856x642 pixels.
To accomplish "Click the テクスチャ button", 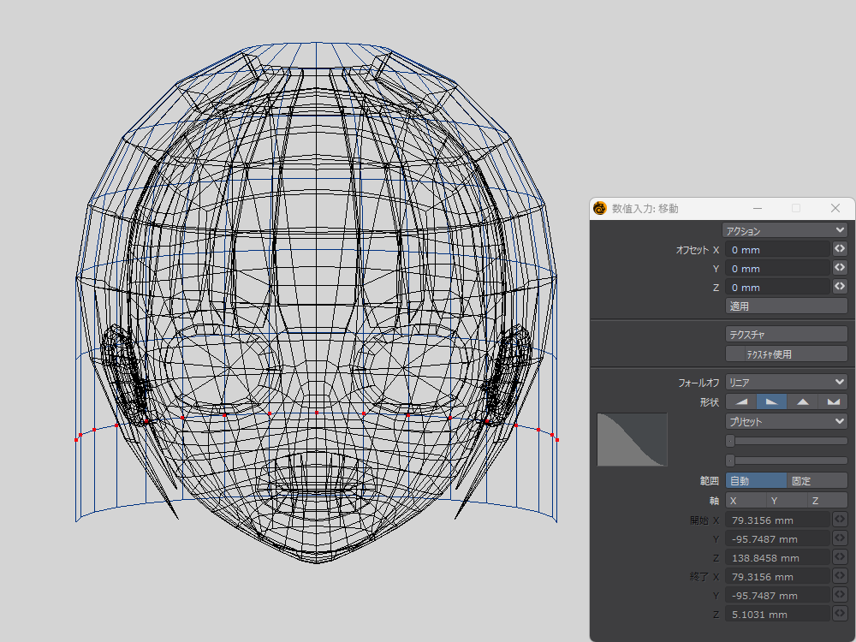I will pyautogui.click(x=786, y=334).
